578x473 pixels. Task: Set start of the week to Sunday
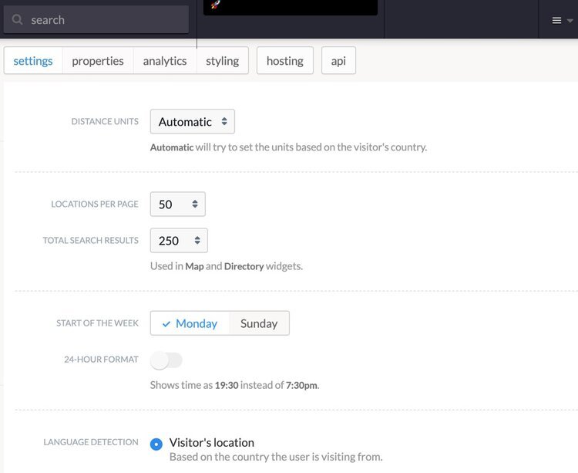(259, 323)
